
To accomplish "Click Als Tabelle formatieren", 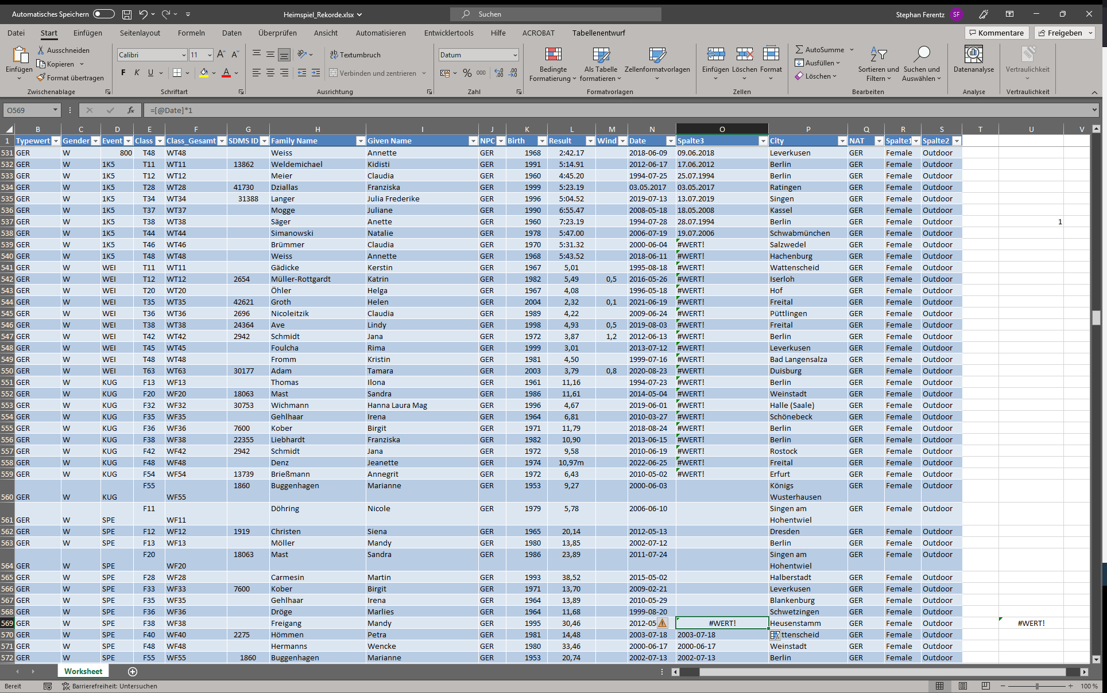I will point(601,64).
